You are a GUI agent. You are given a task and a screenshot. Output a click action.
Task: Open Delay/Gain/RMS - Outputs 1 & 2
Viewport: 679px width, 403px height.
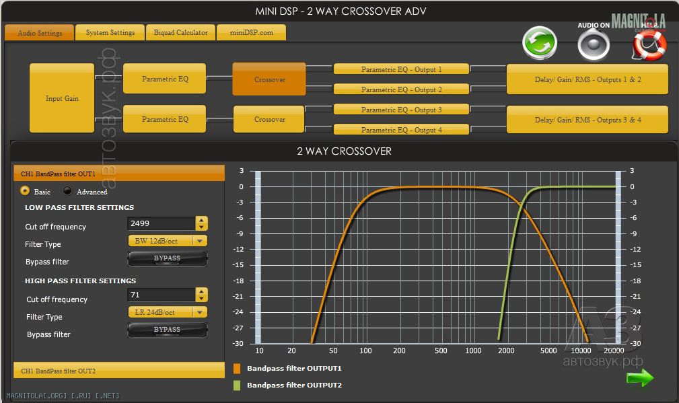(587, 79)
